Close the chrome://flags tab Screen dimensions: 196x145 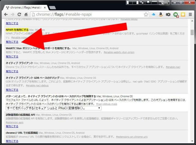(x=45, y=8)
